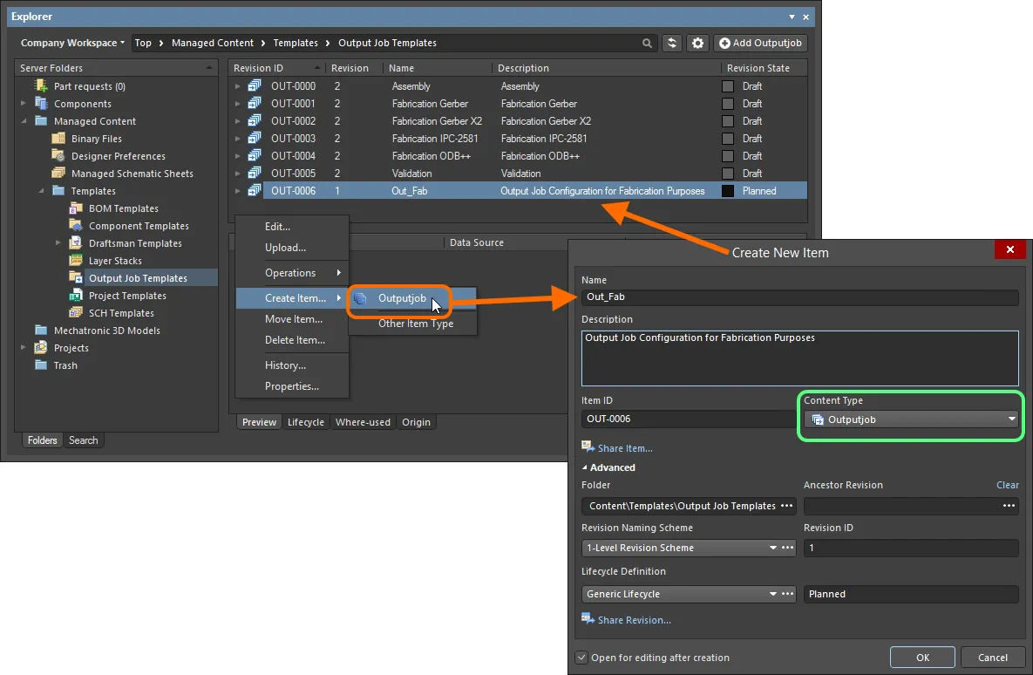Collapse the Templates tree node
The width and height of the screenshot is (1033, 675).
42,191
